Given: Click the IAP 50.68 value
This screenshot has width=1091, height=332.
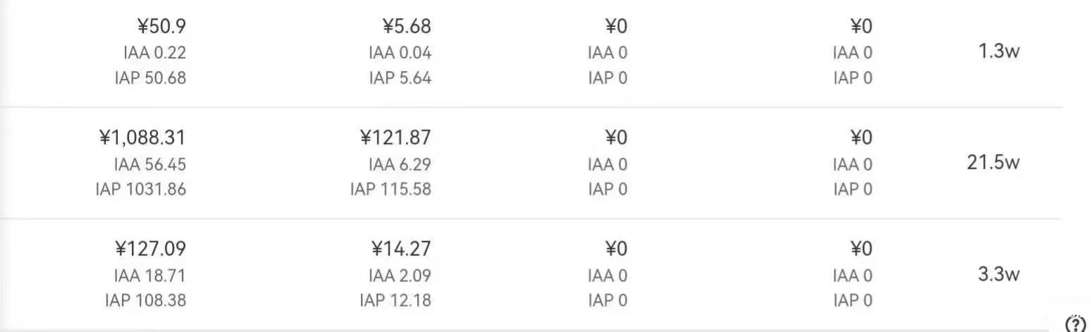Looking at the screenshot, I should point(150,78).
